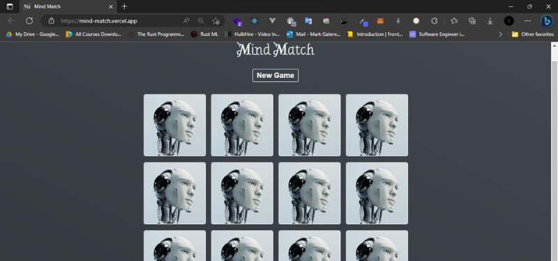The height and width of the screenshot is (261, 558).
Task: Minimize the browser window
Action: (x=511, y=6)
